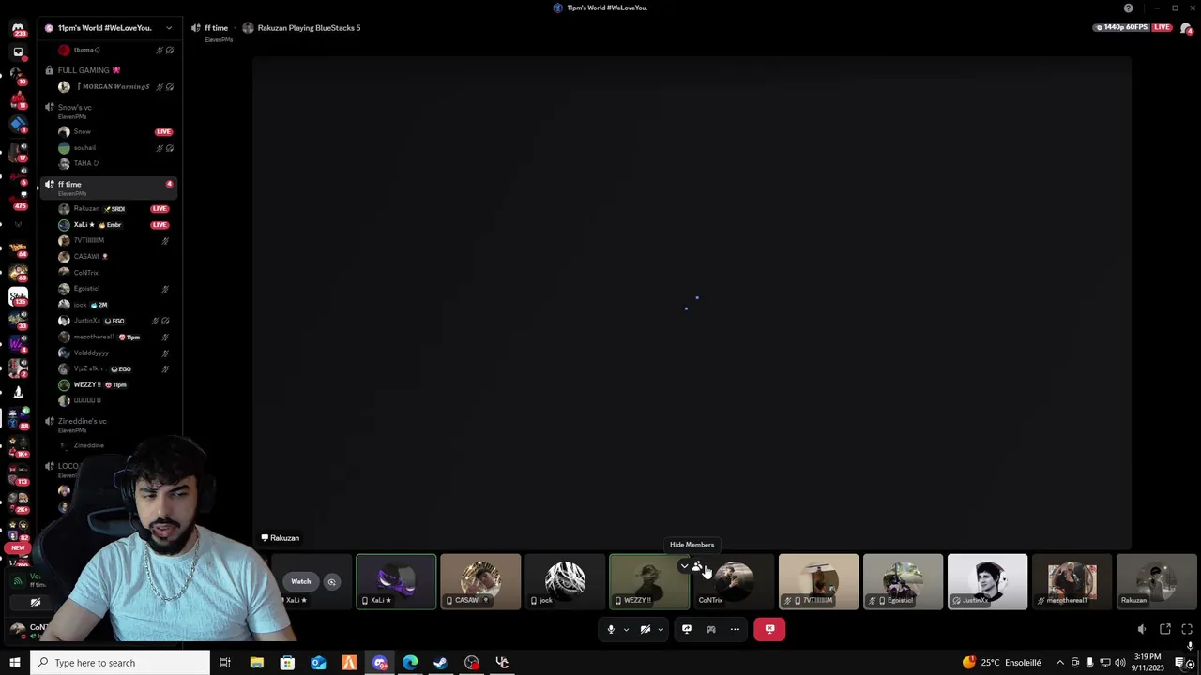Open more call options ellipsis

tap(735, 630)
